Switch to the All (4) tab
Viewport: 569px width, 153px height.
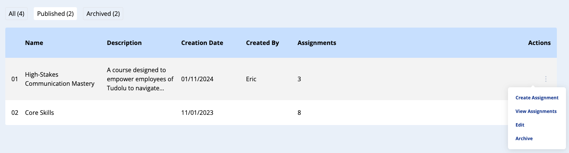pyautogui.click(x=16, y=14)
